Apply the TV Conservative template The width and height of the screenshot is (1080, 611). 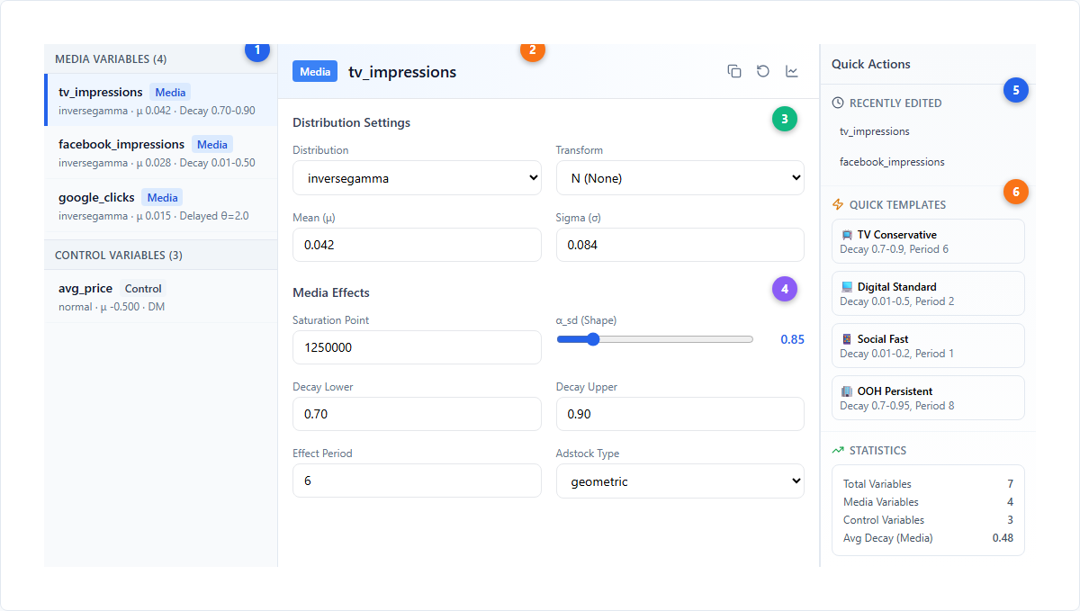[928, 241]
